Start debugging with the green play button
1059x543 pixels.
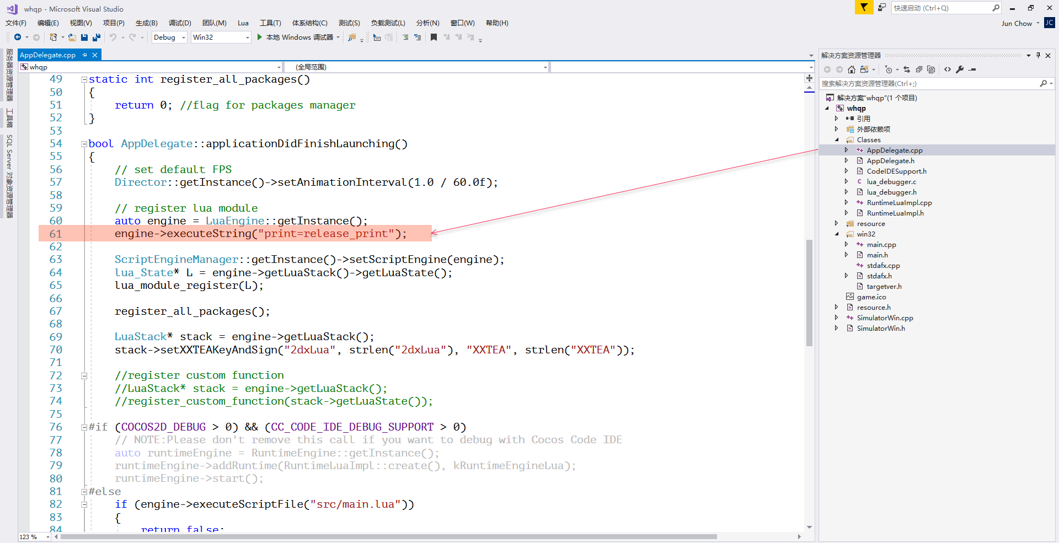[259, 37]
